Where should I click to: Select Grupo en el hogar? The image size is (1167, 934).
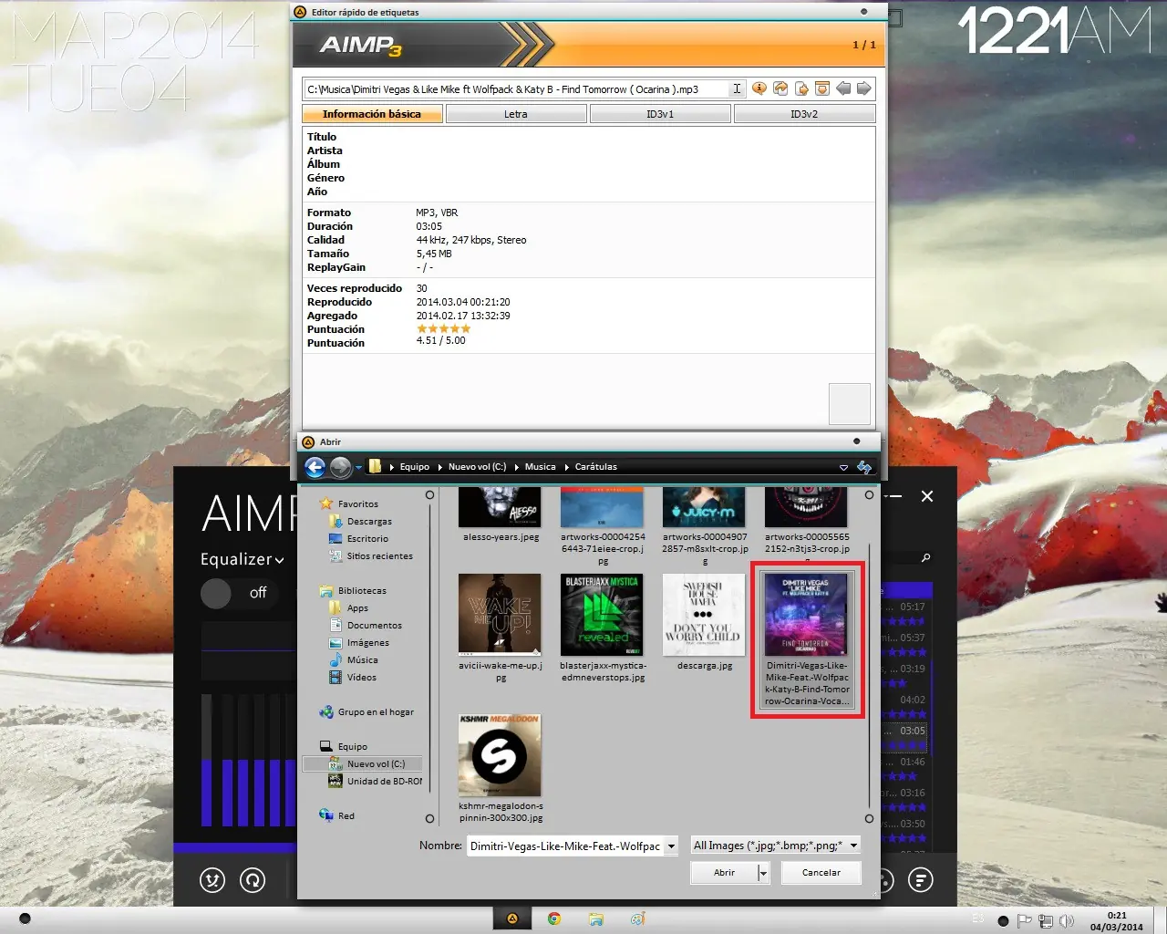(367, 711)
